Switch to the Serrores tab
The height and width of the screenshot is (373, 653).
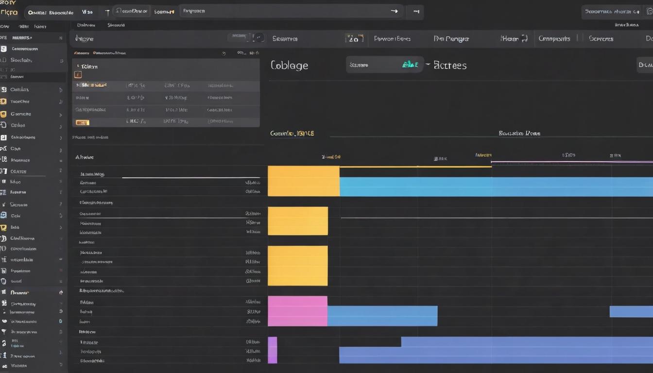(601, 39)
